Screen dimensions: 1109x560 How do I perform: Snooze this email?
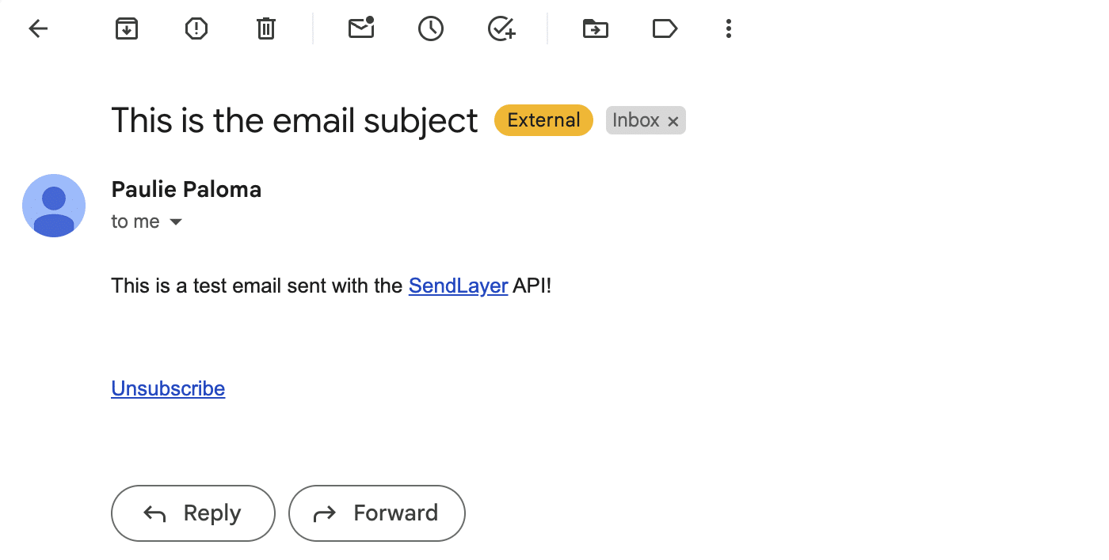[x=431, y=28]
